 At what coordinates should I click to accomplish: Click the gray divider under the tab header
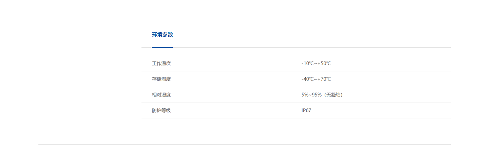pos(296,48)
